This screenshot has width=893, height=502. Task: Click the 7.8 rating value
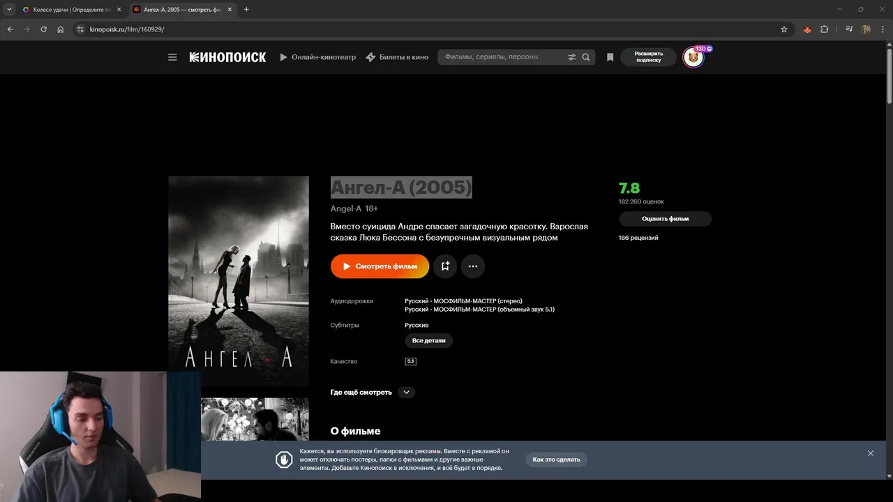(x=629, y=188)
